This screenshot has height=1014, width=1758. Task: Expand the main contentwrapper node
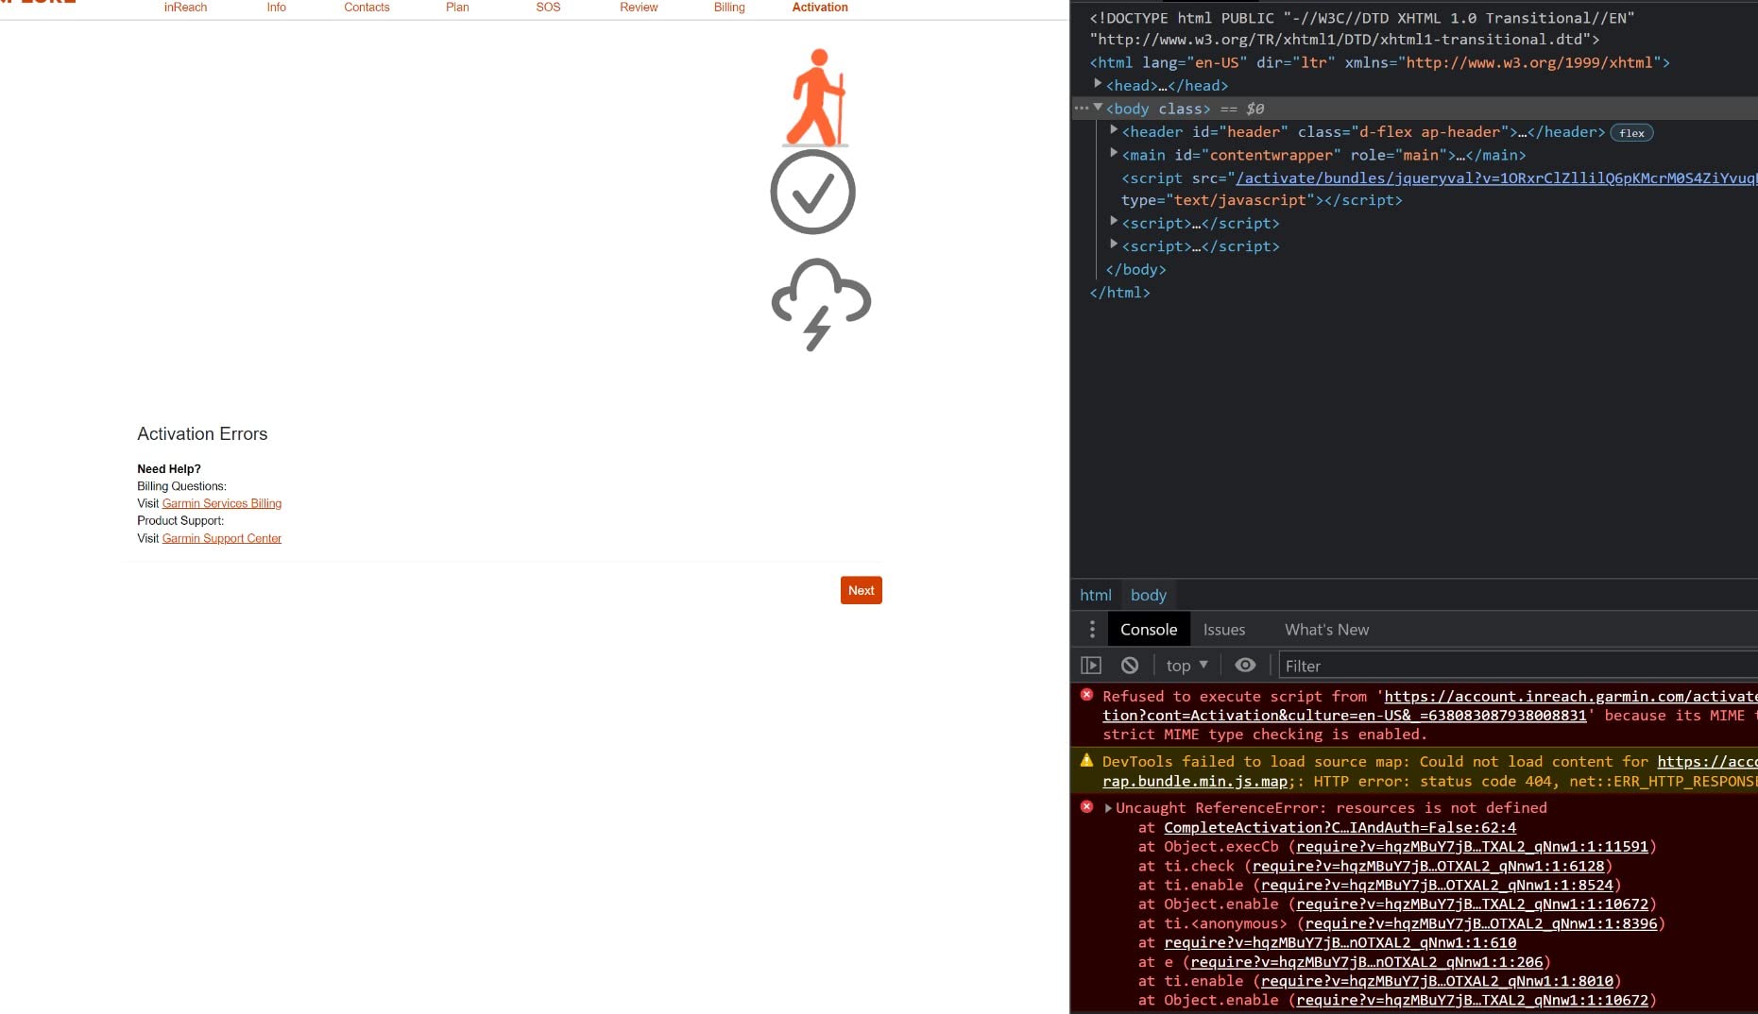(1114, 153)
